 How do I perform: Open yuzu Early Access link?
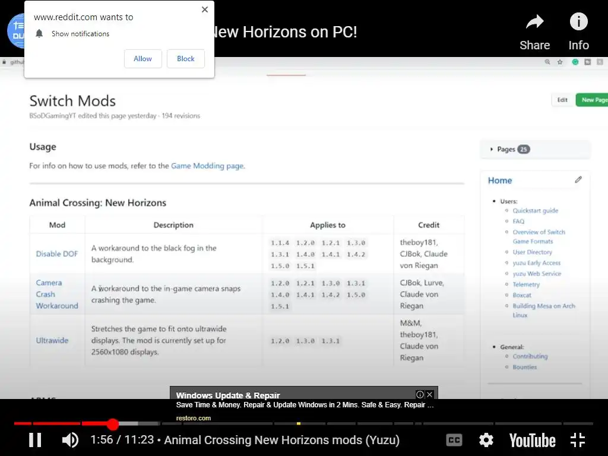point(537,262)
